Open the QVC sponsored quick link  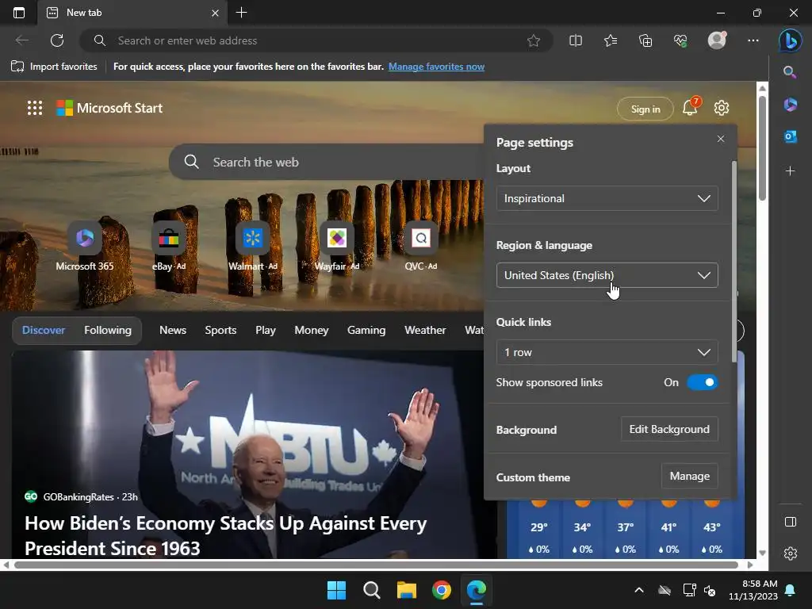[421, 247]
